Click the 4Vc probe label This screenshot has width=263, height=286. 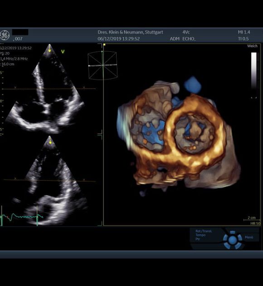pos(186,32)
